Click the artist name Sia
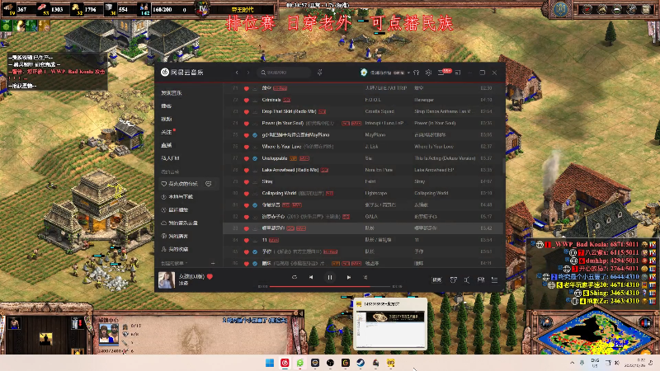 pyautogui.click(x=368, y=158)
